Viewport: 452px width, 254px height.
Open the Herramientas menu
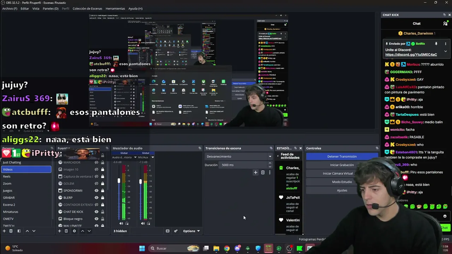(x=115, y=8)
